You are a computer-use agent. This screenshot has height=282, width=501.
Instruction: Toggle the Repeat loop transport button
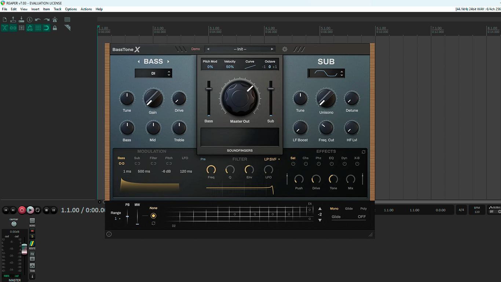[x=38, y=210]
